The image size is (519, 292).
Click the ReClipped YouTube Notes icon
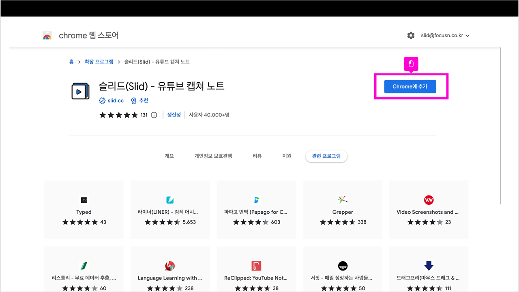point(256,266)
